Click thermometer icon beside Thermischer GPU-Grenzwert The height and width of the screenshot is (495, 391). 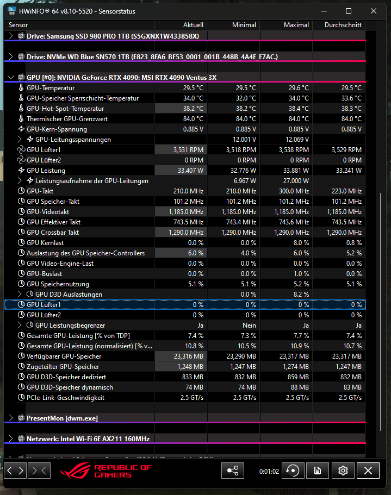tap(21, 118)
